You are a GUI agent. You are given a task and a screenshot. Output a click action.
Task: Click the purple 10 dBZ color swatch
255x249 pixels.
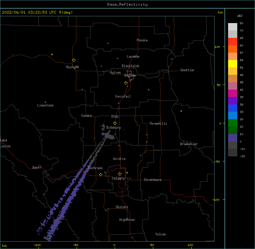coord(233,138)
